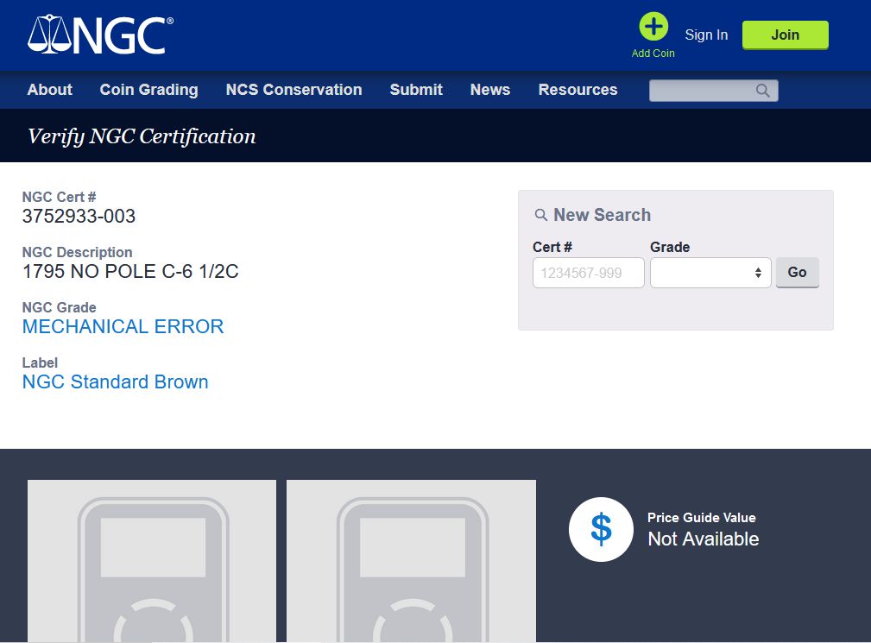The image size is (871, 643).
Task: Open the MECHANICAL ERROR grade link
Action: pos(123,326)
